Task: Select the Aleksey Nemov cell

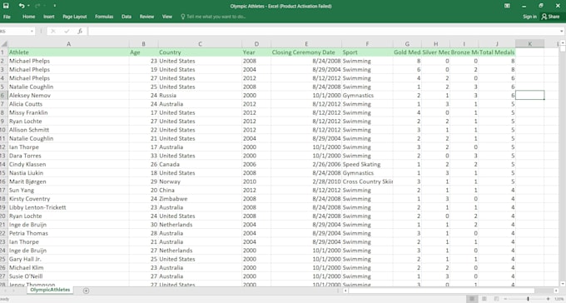Action: pos(68,96)
